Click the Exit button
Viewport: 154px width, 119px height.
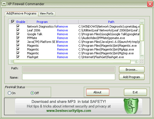(x=135, y=92)
